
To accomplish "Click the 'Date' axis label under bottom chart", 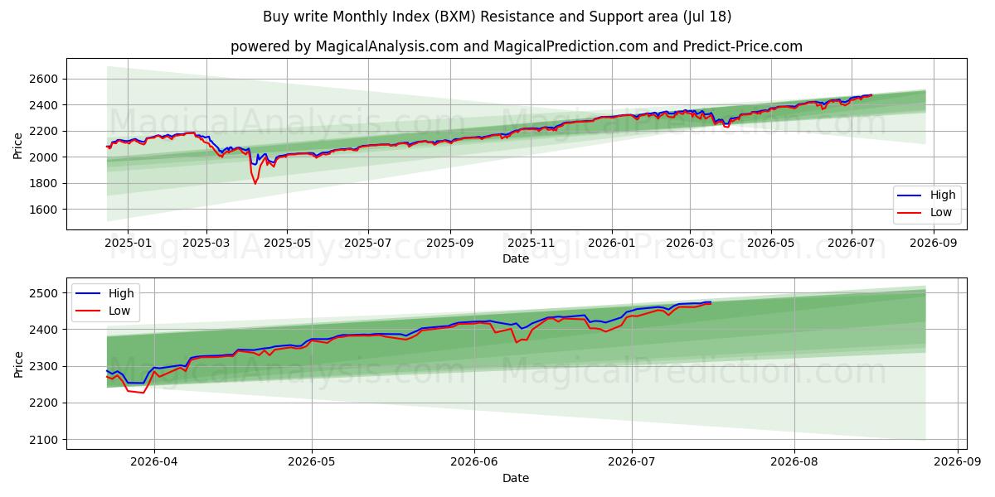I will [516, 478].
